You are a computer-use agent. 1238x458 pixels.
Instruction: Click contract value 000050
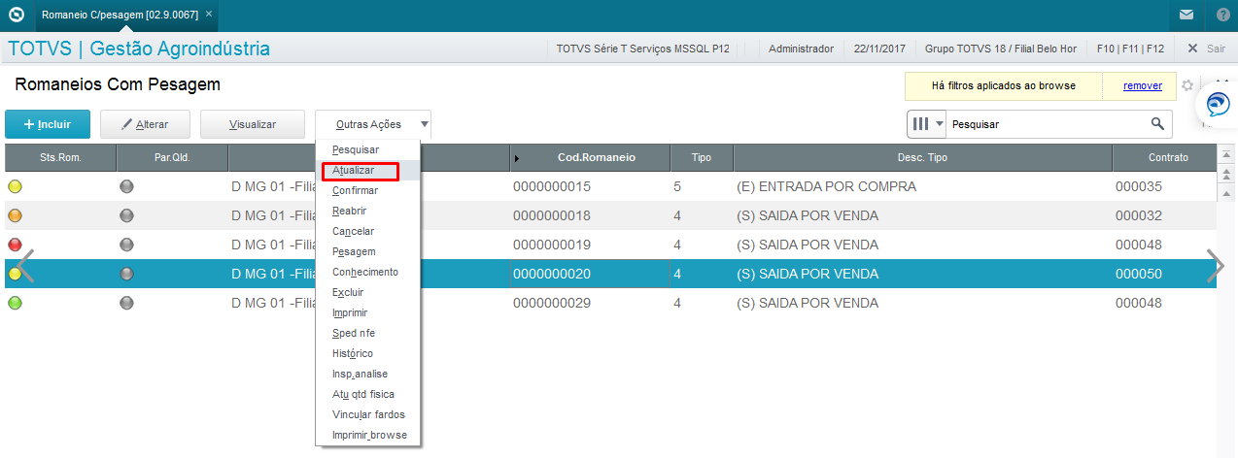coord(1139,274)
